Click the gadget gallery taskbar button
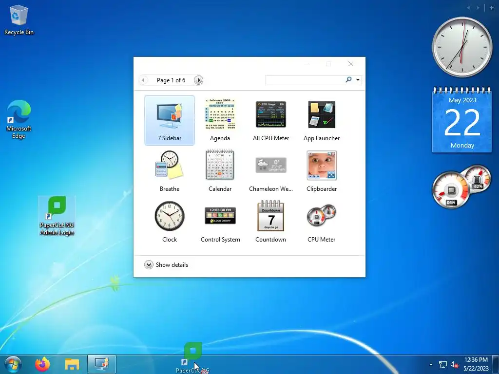 101,364
